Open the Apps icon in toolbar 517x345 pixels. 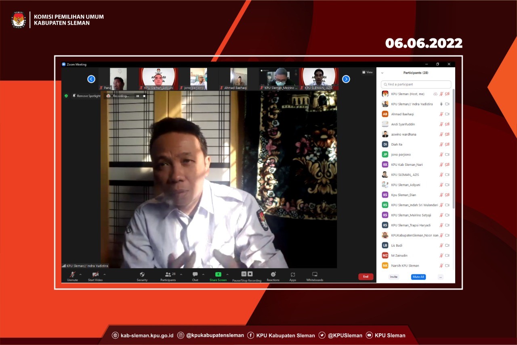(292, 275)
